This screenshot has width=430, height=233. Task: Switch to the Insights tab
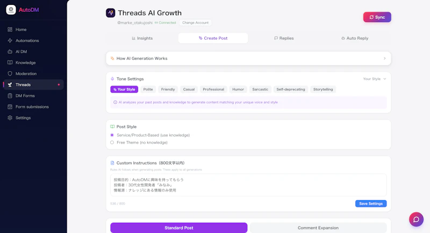click(142, 38)
